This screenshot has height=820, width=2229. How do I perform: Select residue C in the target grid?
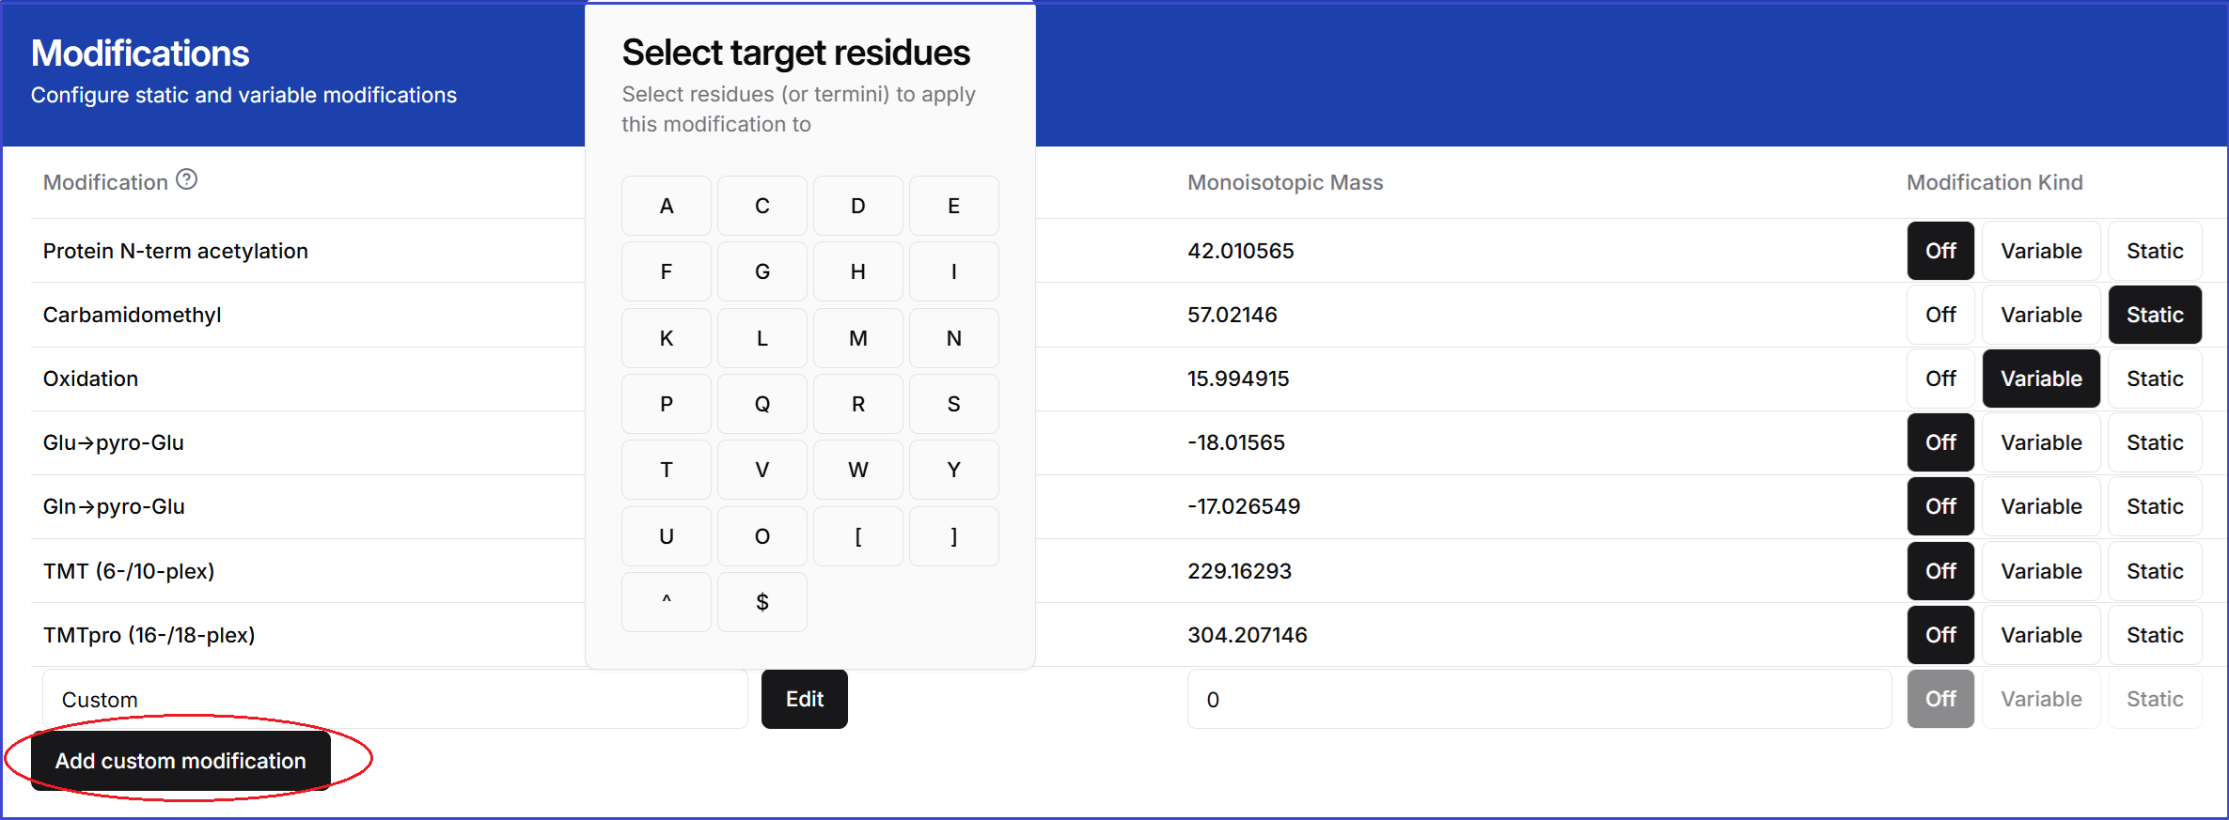pyautogui.click(x=761, y=206)
